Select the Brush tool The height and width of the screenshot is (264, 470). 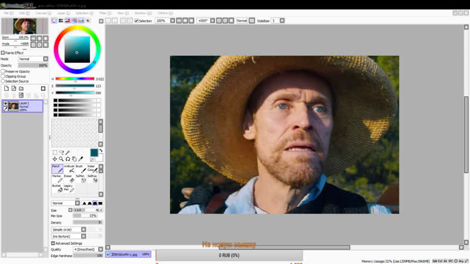(80, 169)
